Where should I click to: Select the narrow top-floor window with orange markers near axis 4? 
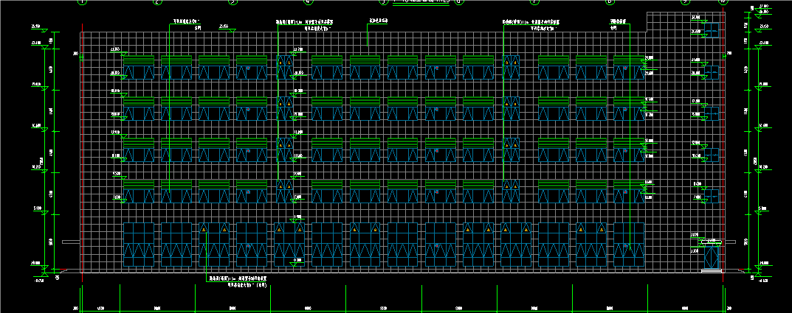click(x=284, y=67)
